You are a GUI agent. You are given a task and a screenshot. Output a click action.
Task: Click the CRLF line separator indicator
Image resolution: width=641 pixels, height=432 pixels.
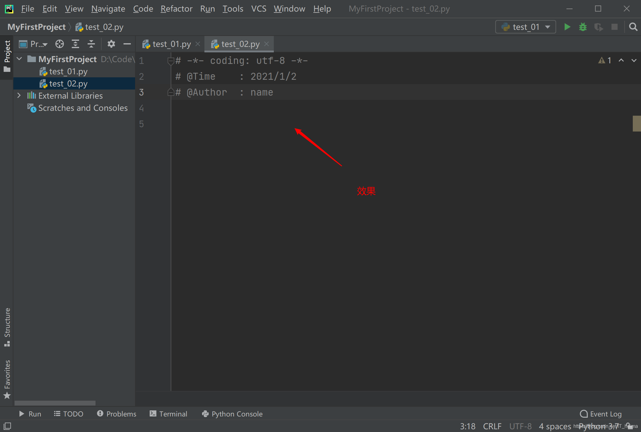point(492,426)
